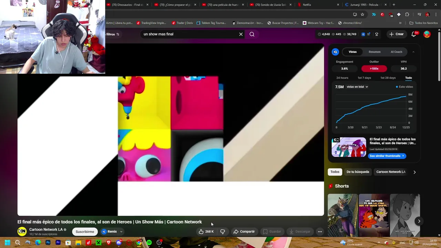Open the first Shorts thumbnail with tiger character
Viewport: 441px width, 248px height.
(342, 215)
